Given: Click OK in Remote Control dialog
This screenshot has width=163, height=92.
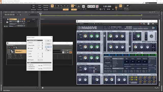Looking at the screenshot, I should 48,41.
